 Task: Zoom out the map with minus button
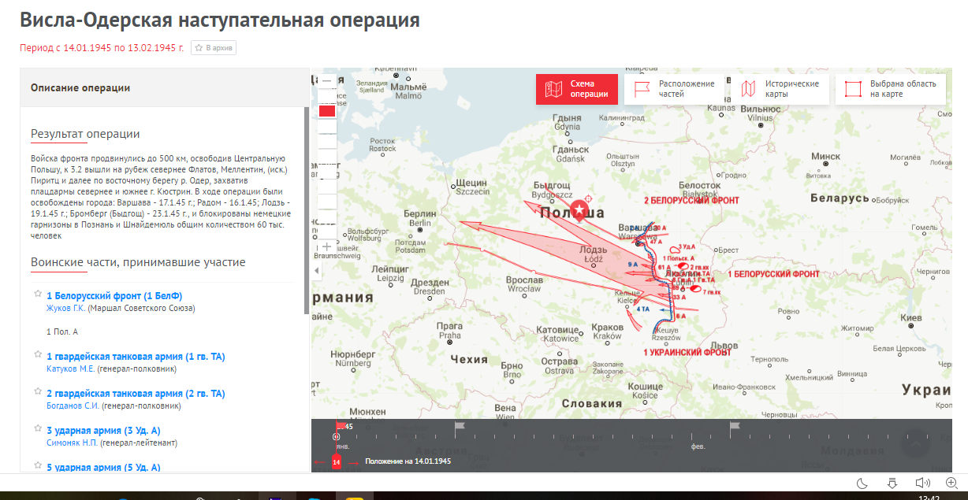click(x=327, y=80)
